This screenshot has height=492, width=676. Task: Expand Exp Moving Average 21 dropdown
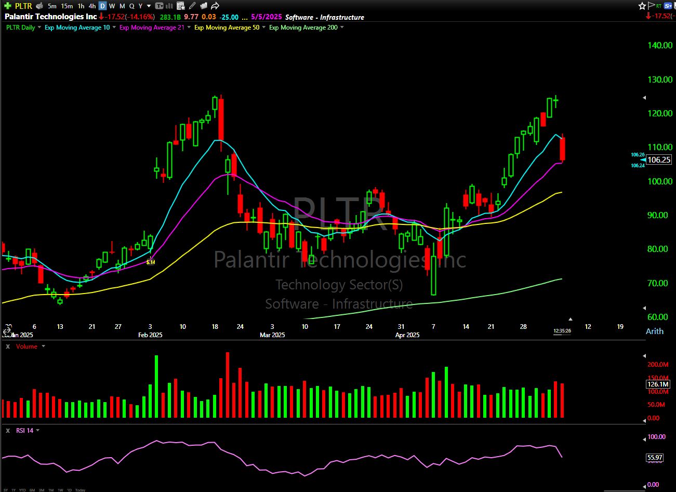tap(189, 28)
